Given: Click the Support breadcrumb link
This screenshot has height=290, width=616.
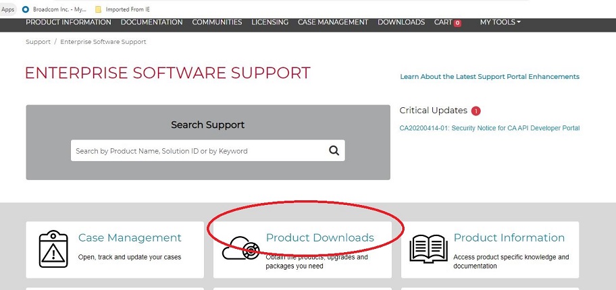Looking at the screenshot, I should pyautogui.click(x=38, y=42).
